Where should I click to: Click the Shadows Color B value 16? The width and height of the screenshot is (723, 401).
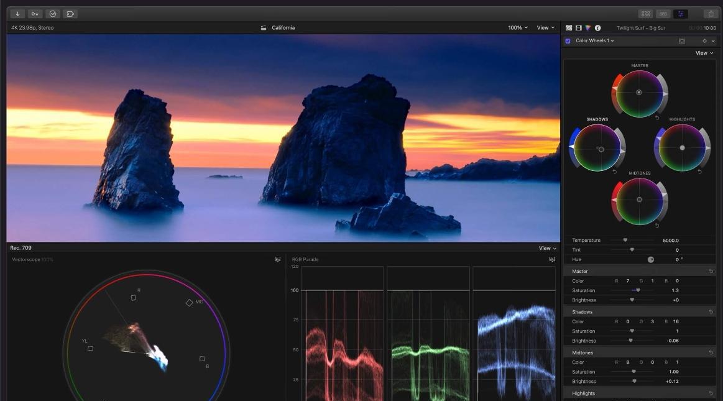(x=676, y=321)
